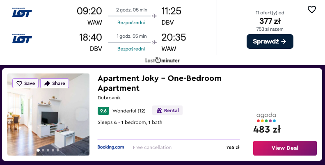The width and height of the screenshot is (325, 165).
Task: Click the airplane icon on the outbound flight line
Action: pyautogui.click(x=154, y=16)
